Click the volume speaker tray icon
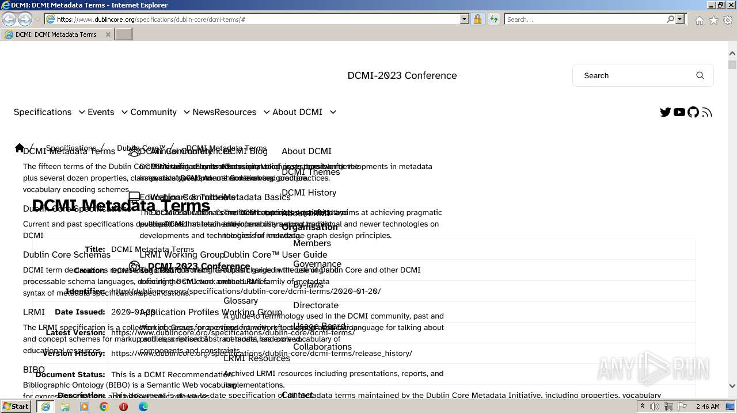This screenshot has height=414, width=737. pos(655,407)
